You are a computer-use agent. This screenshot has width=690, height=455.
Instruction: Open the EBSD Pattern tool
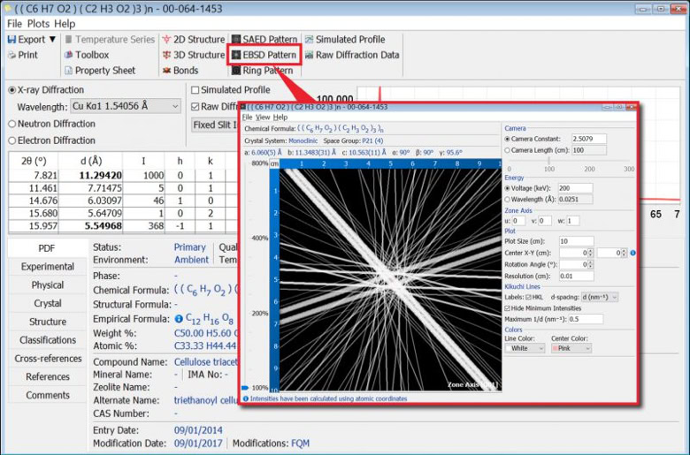pos(263,55)
